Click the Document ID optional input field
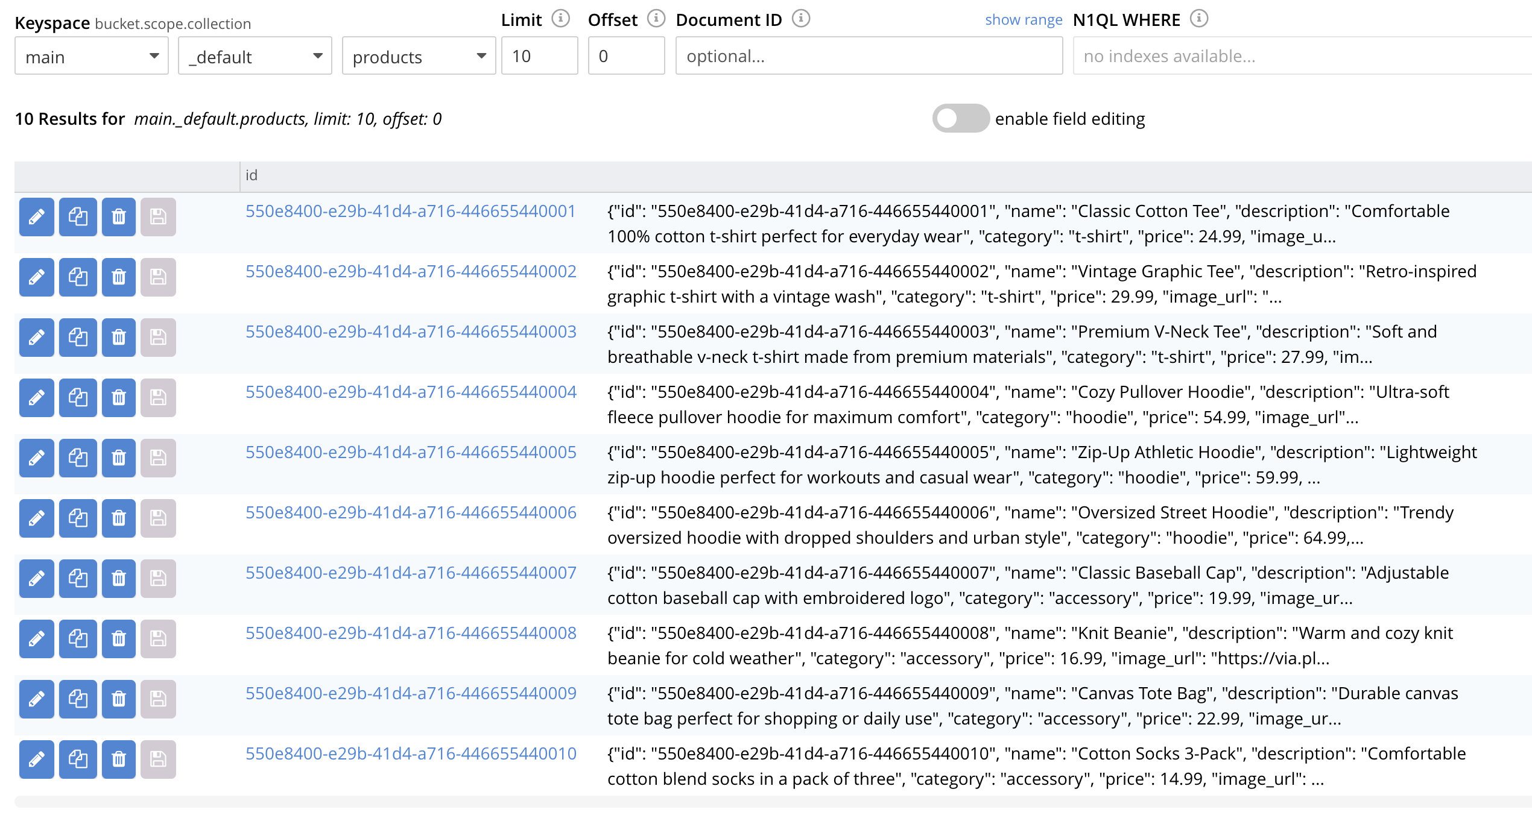 click(x=869, y=56)
